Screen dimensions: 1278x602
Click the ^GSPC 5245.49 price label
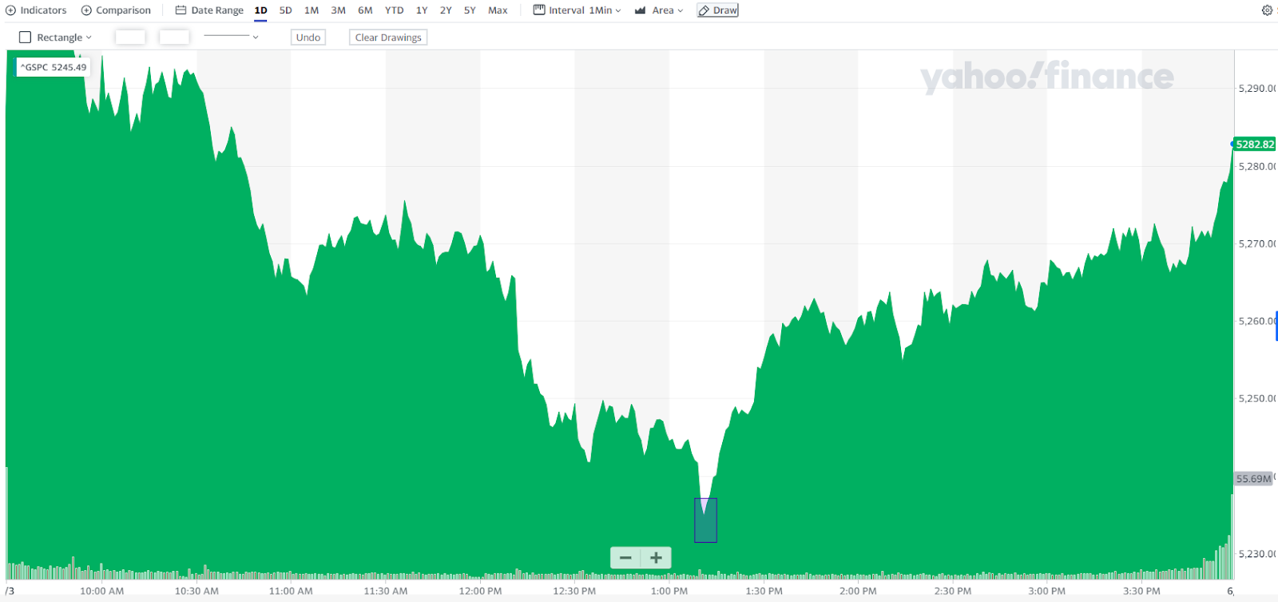pyautogui.click(x=54, y=67)
